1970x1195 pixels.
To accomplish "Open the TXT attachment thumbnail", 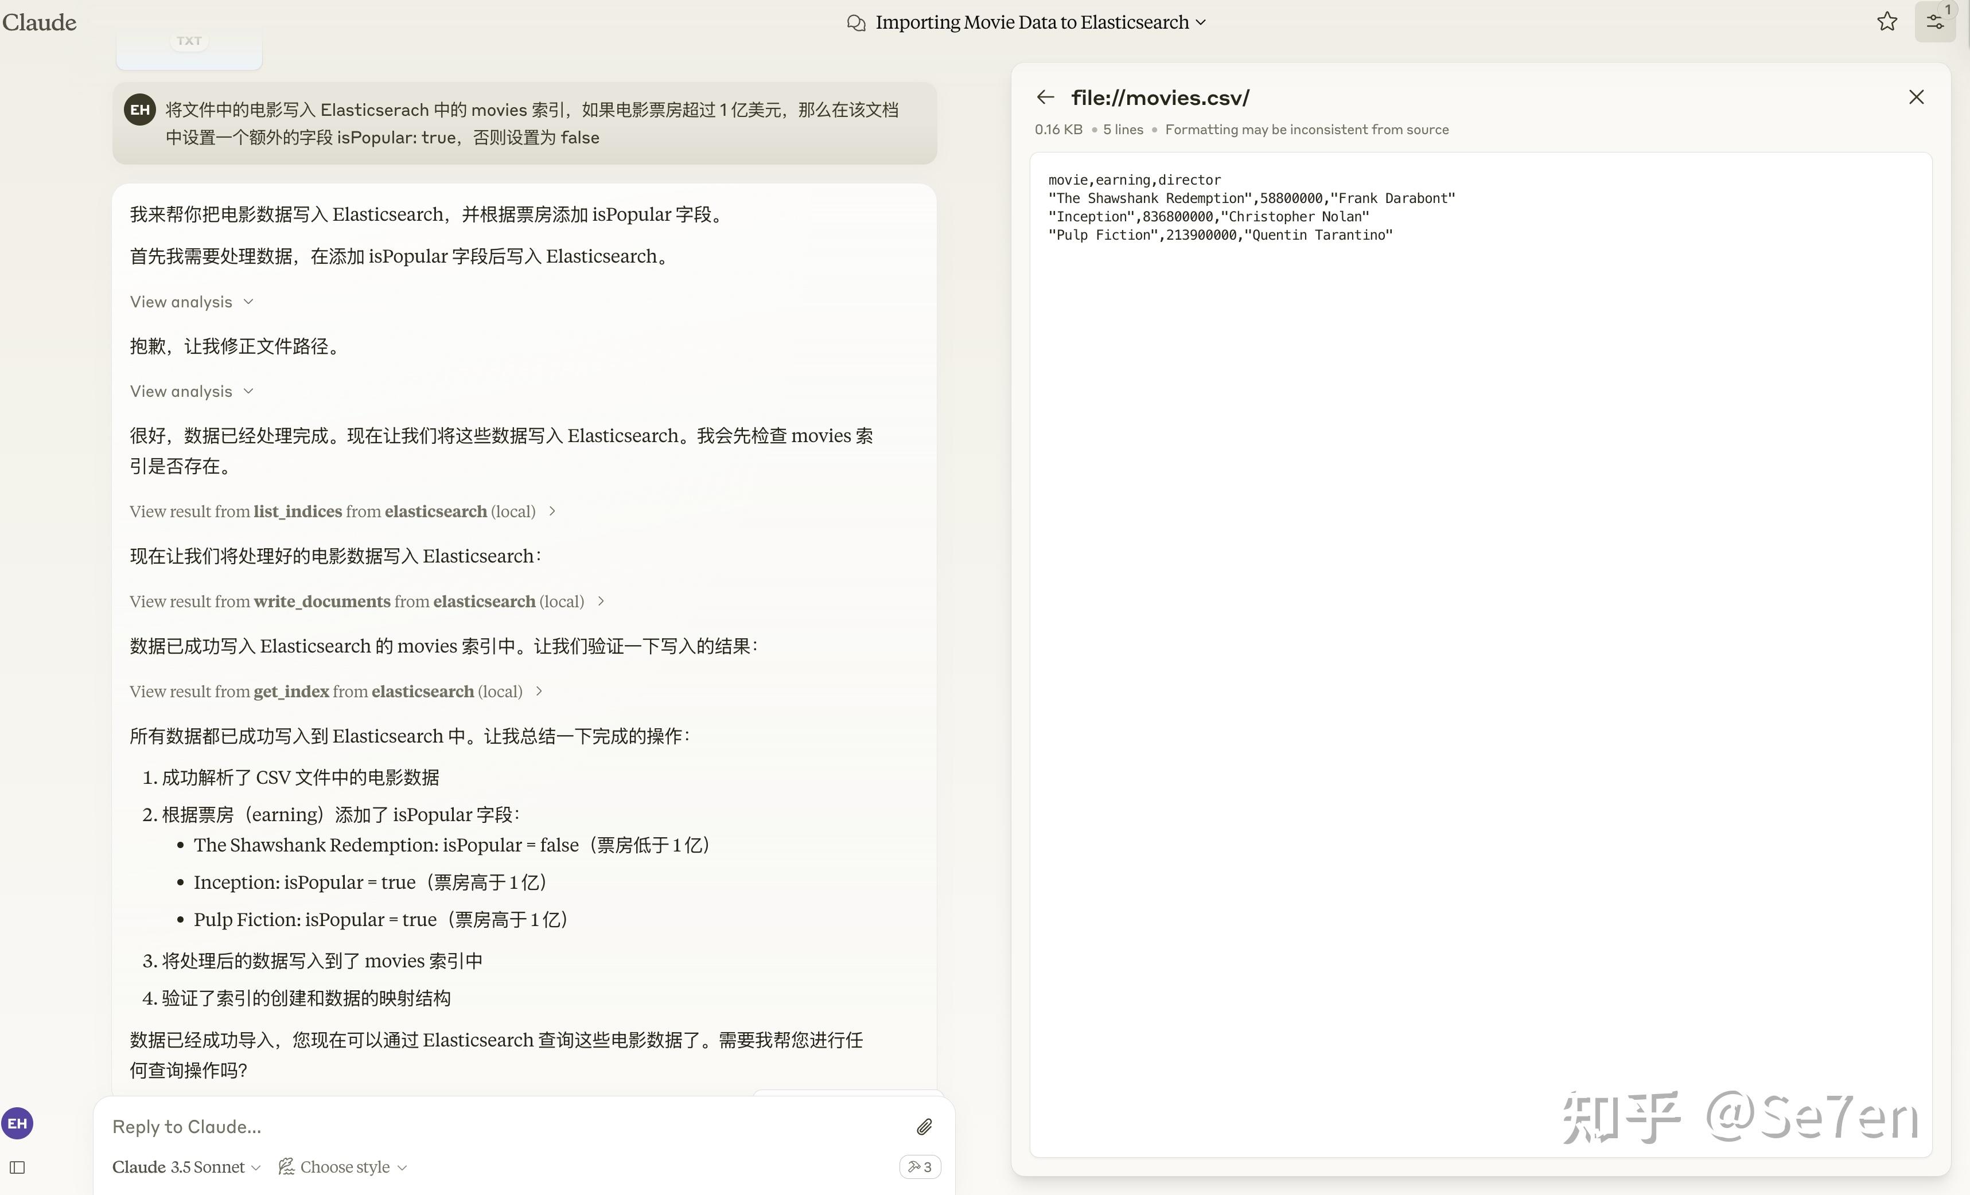I will (189, 45).
